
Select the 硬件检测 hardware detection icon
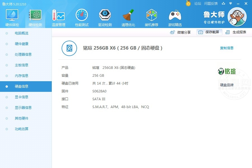[35, 15]
